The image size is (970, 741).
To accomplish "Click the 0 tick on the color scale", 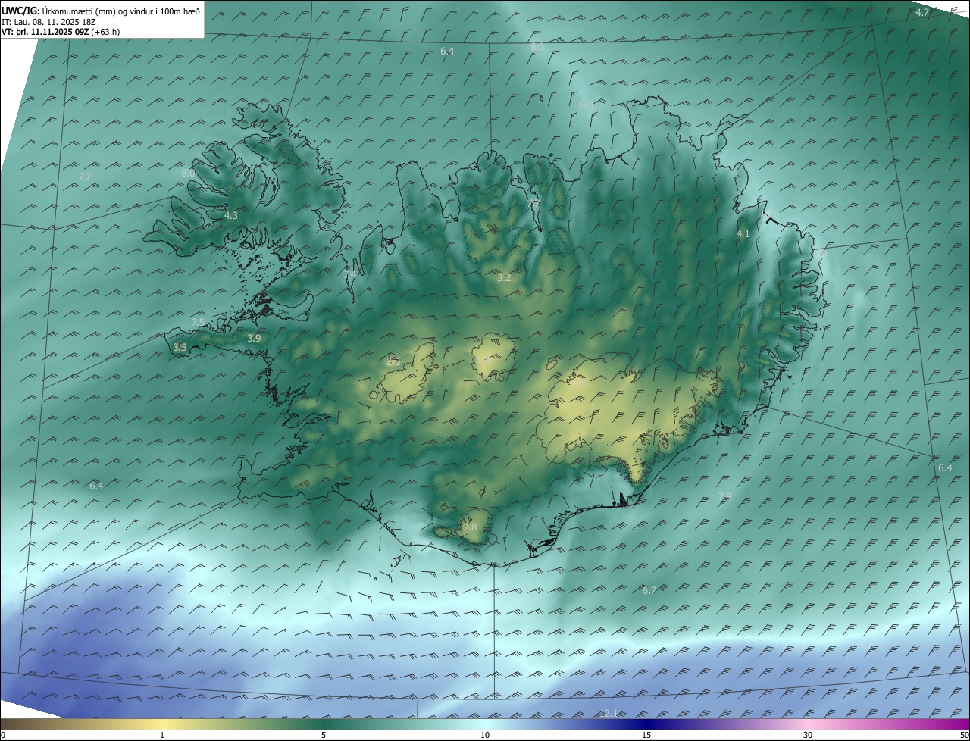I will 3,735.
